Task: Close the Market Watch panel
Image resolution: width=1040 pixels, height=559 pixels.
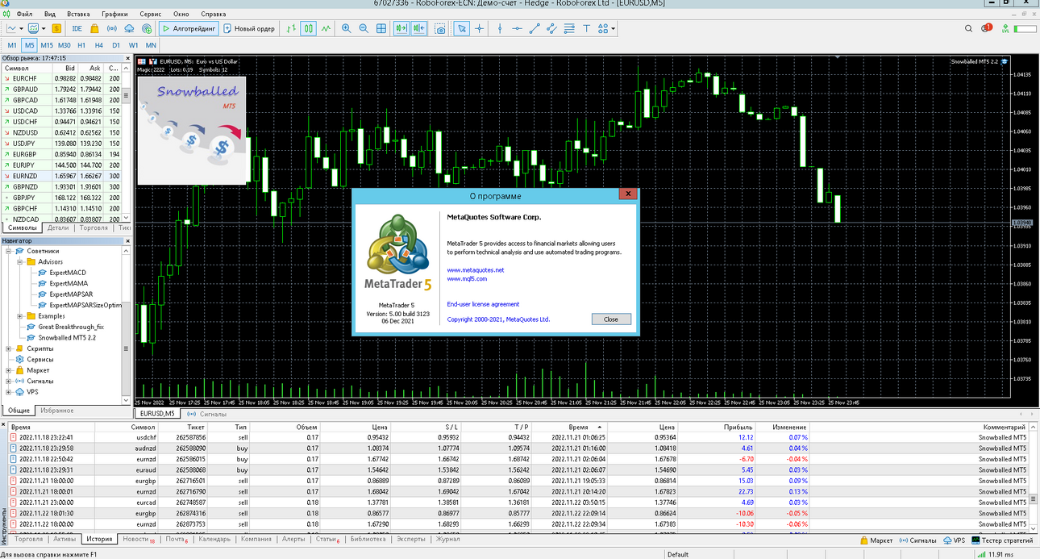Action: point(127,58)
